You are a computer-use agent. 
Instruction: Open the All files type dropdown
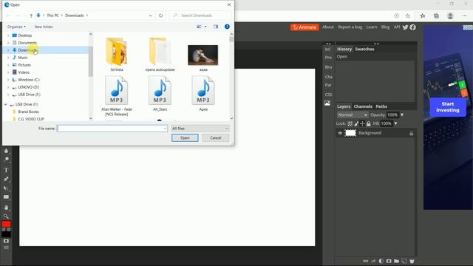point(200,129)
